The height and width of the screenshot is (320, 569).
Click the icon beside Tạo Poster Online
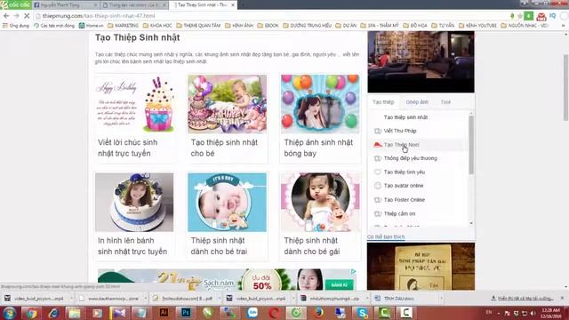pos(377,200)
